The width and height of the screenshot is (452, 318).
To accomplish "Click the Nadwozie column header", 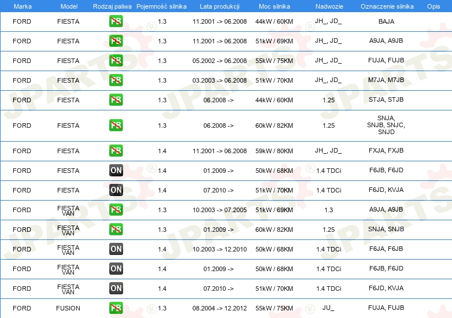I will (x=329, y=6).
